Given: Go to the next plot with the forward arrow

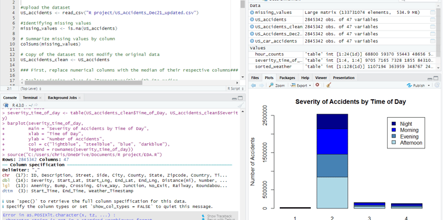Looking at the screenshot, I should (x=261, y=85).
